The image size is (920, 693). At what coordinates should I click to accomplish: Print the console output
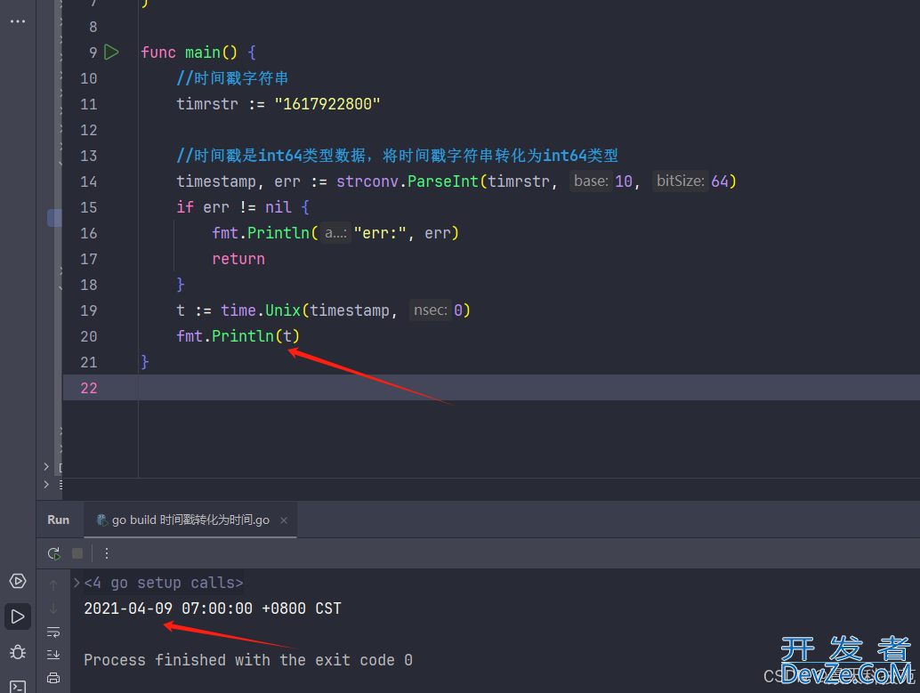(x=53, y=678)
